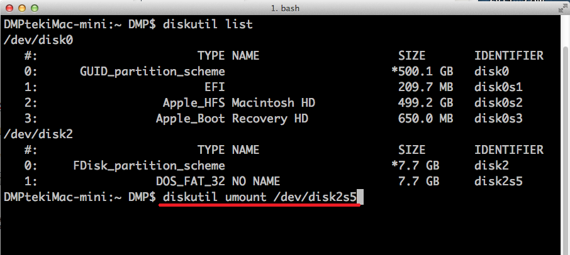Click the 'diskutil list' command text

point(208,24)
